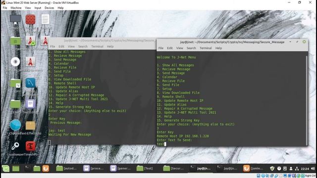Launch Firefox from the panel launcher
The height and width of the screenshot is (178, 317).
click(46, 168)
